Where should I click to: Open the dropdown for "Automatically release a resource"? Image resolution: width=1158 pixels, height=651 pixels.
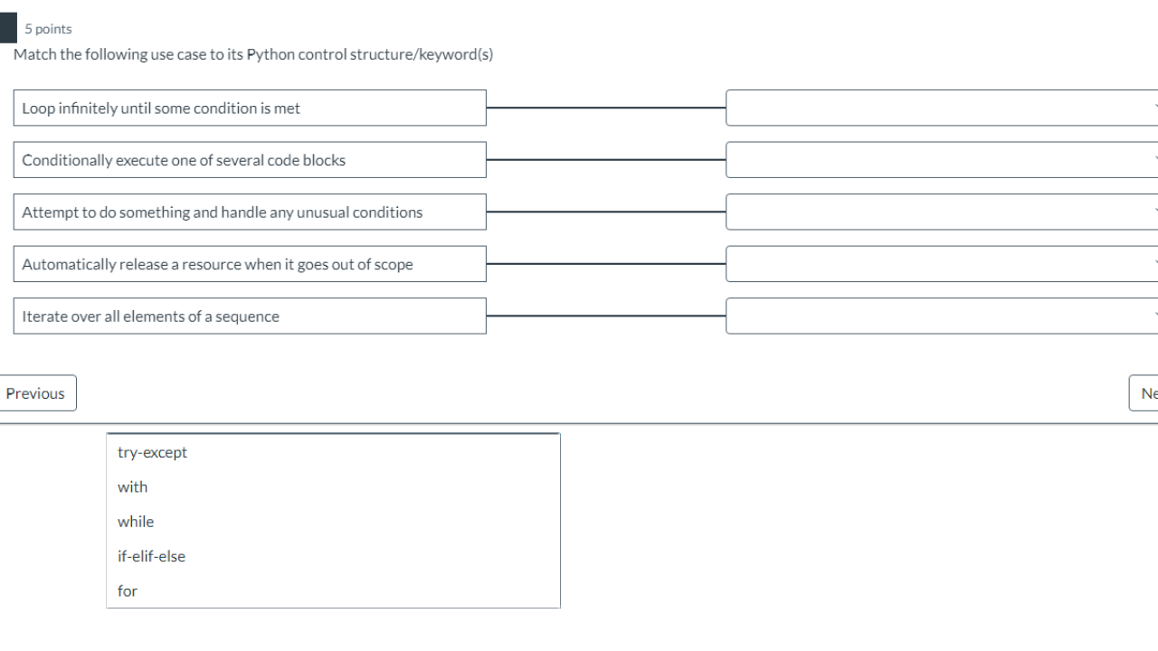[x=941, y=263]
